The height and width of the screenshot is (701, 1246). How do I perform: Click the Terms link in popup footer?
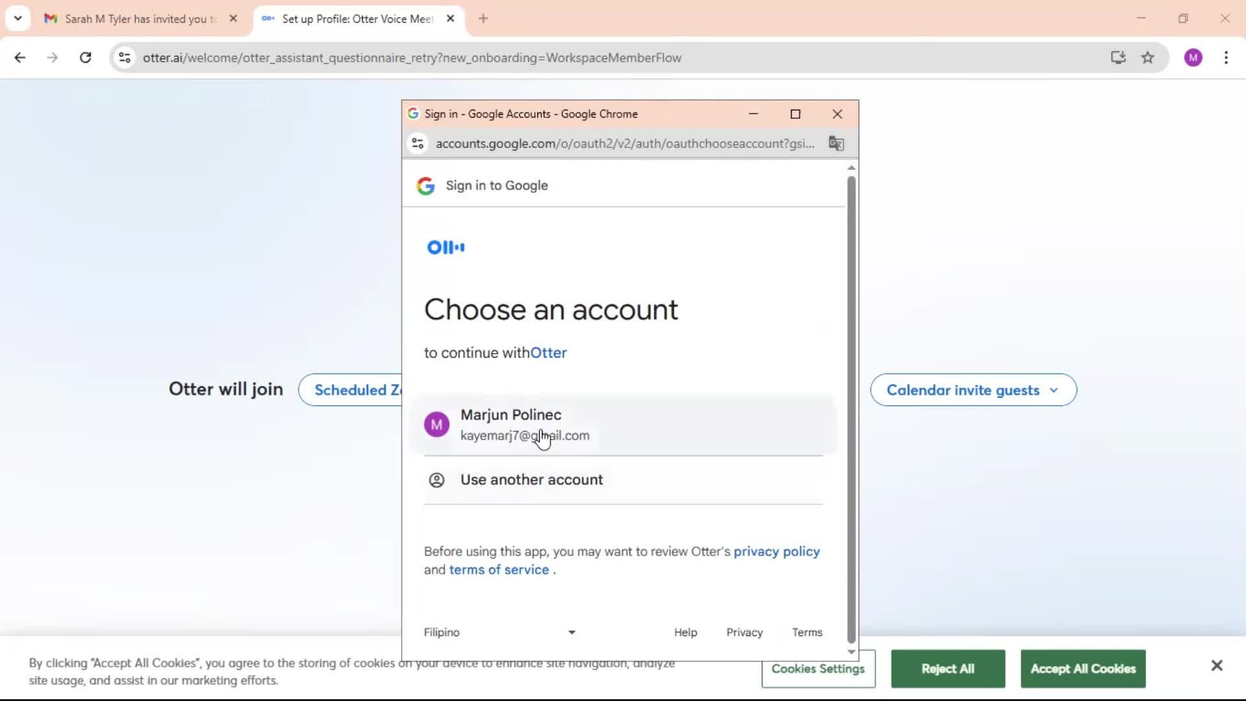tap(807, 632)
